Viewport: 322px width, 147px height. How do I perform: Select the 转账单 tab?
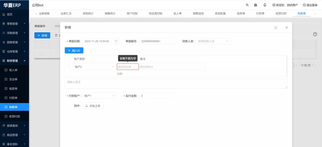coord(302,14)
